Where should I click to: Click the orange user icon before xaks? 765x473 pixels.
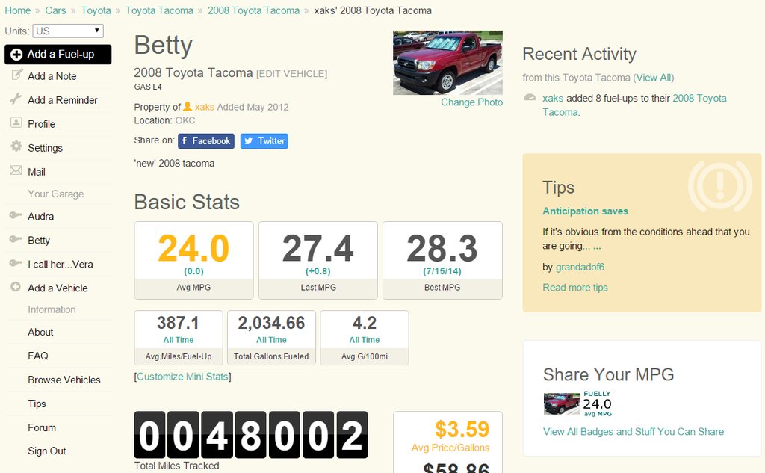(188, 106)
